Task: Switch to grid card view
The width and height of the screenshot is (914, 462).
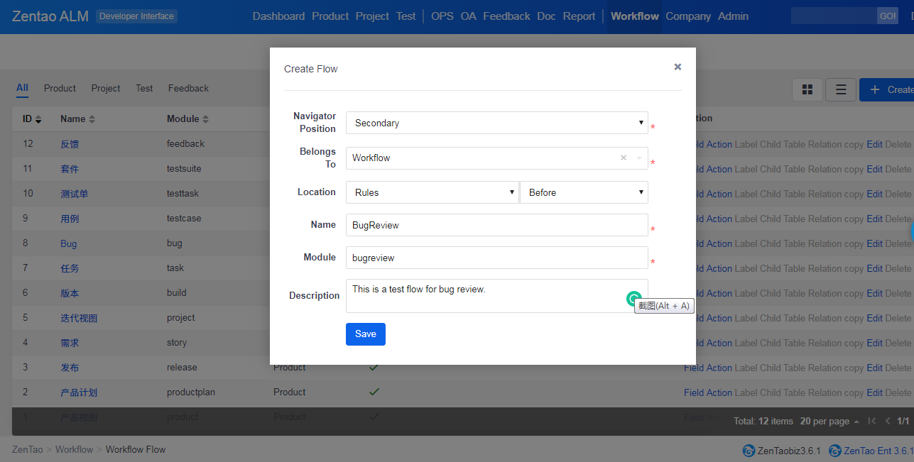Action: pos(807,89)
